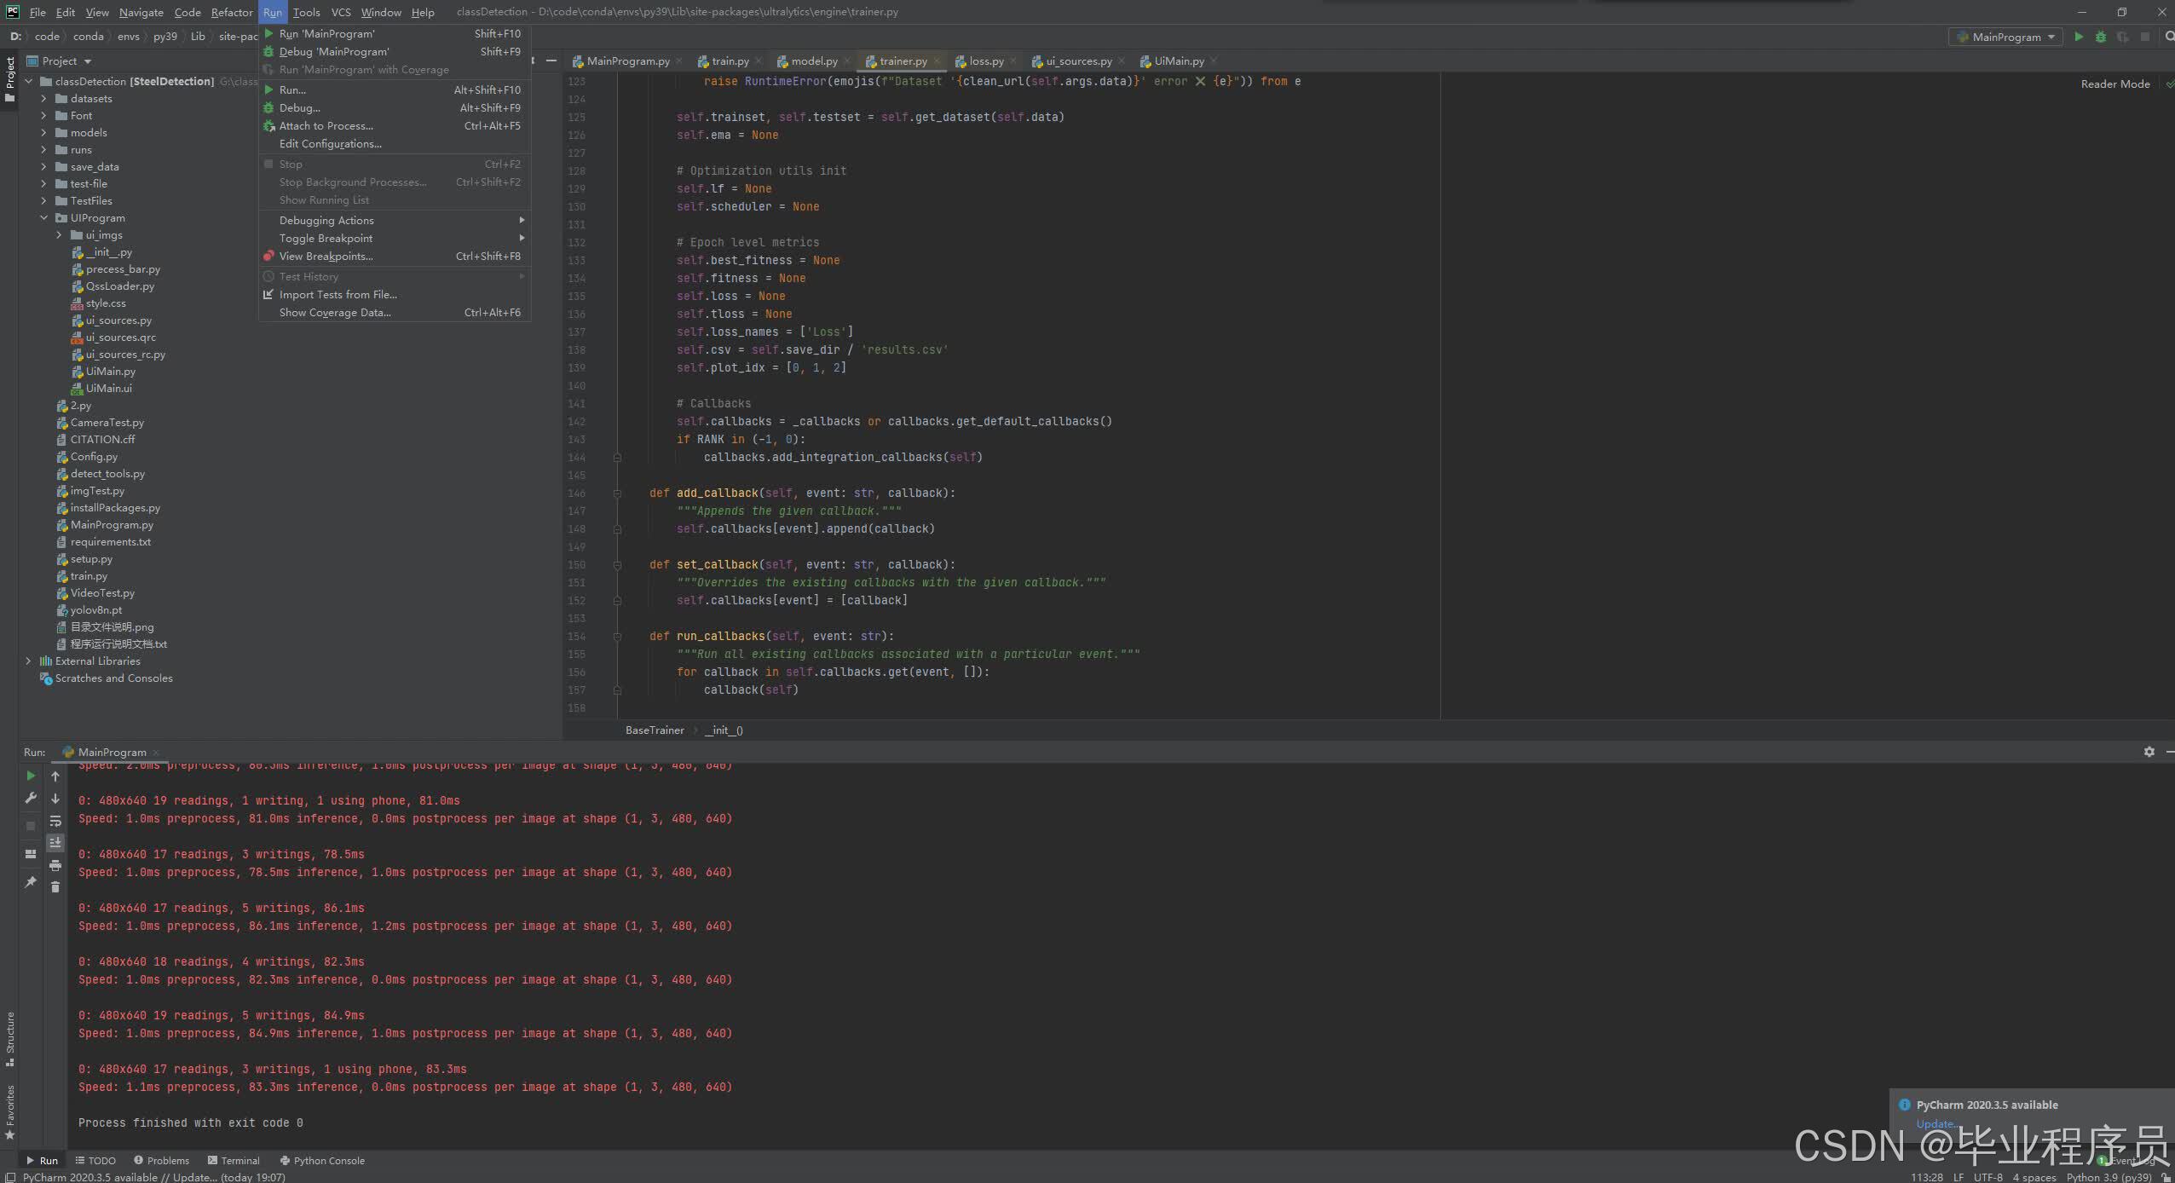2175x1183 pixels.
Task: Click the green Rerun icon in Run panel
Action: click(31, 776)
